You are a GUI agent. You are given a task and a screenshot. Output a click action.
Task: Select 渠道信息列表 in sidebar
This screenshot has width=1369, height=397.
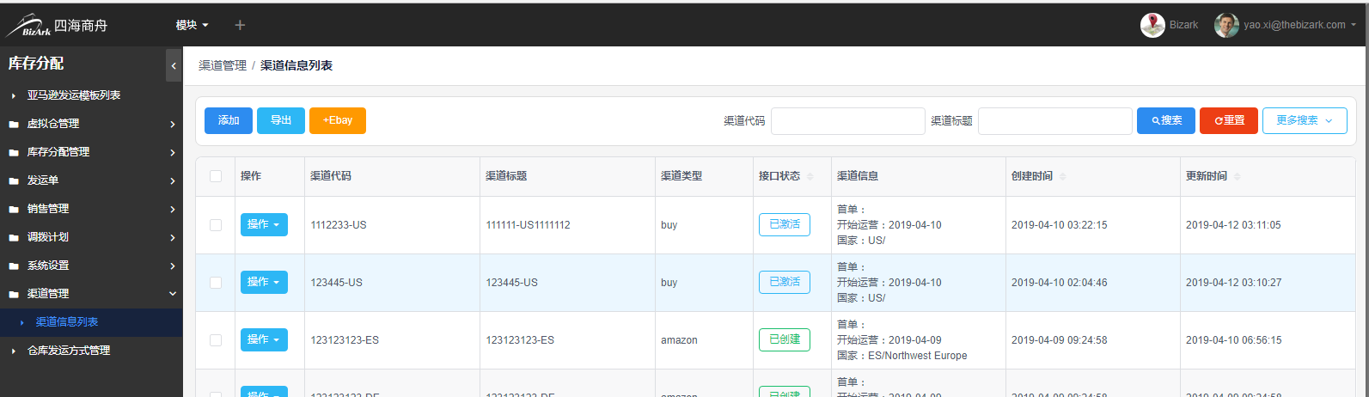91,322
